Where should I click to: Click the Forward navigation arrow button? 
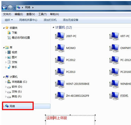10,8
